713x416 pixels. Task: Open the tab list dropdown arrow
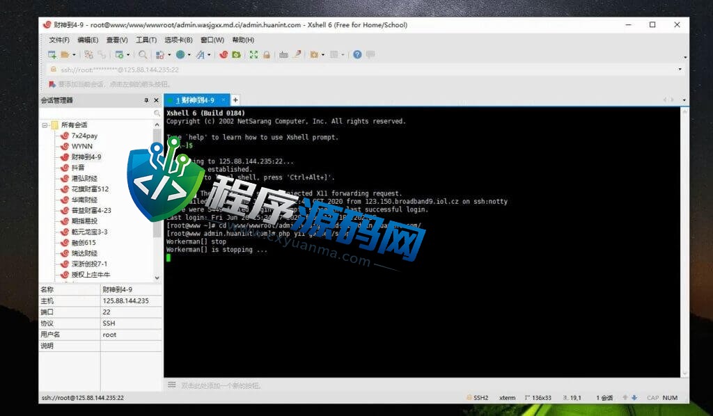[684, 100]
